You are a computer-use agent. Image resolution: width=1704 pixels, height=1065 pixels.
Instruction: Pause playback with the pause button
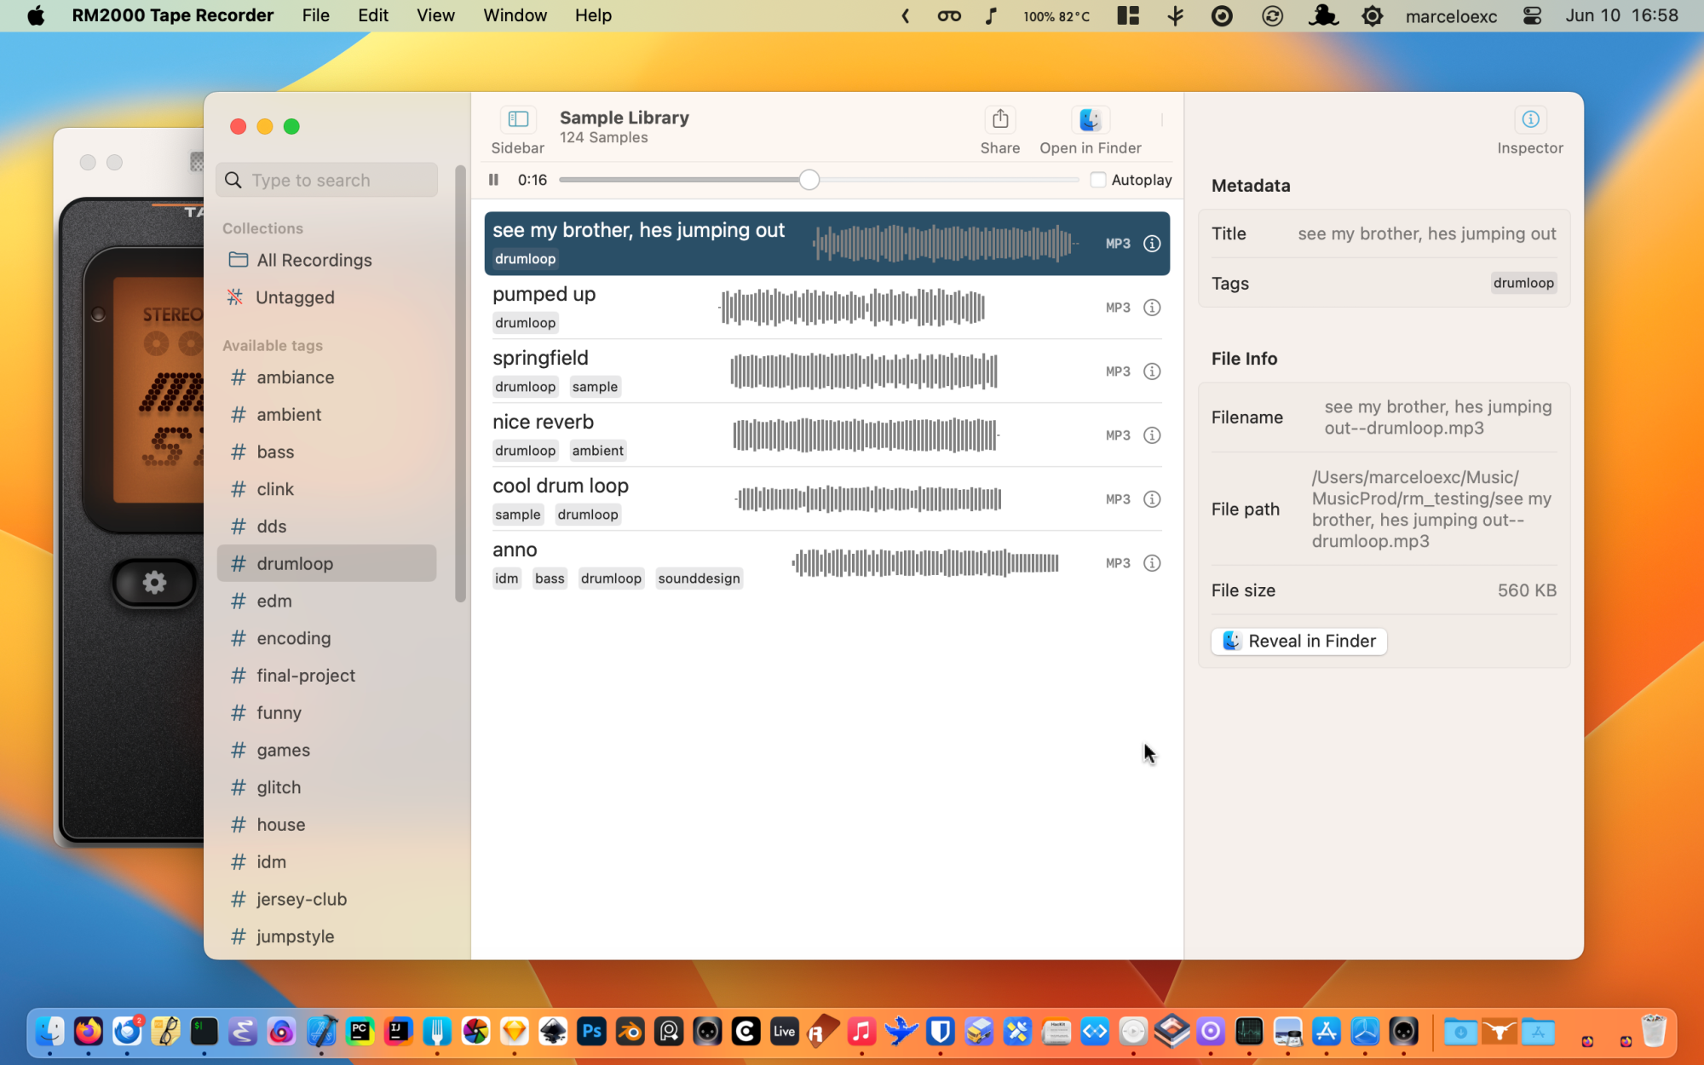[x=493, y=180]
